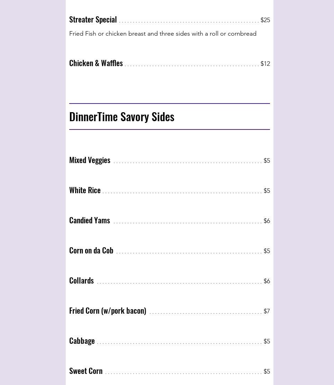The width and height of the screenshot is (334, 385).
Task: Select the Mixed Veggies side item
Action: point(90,160)
